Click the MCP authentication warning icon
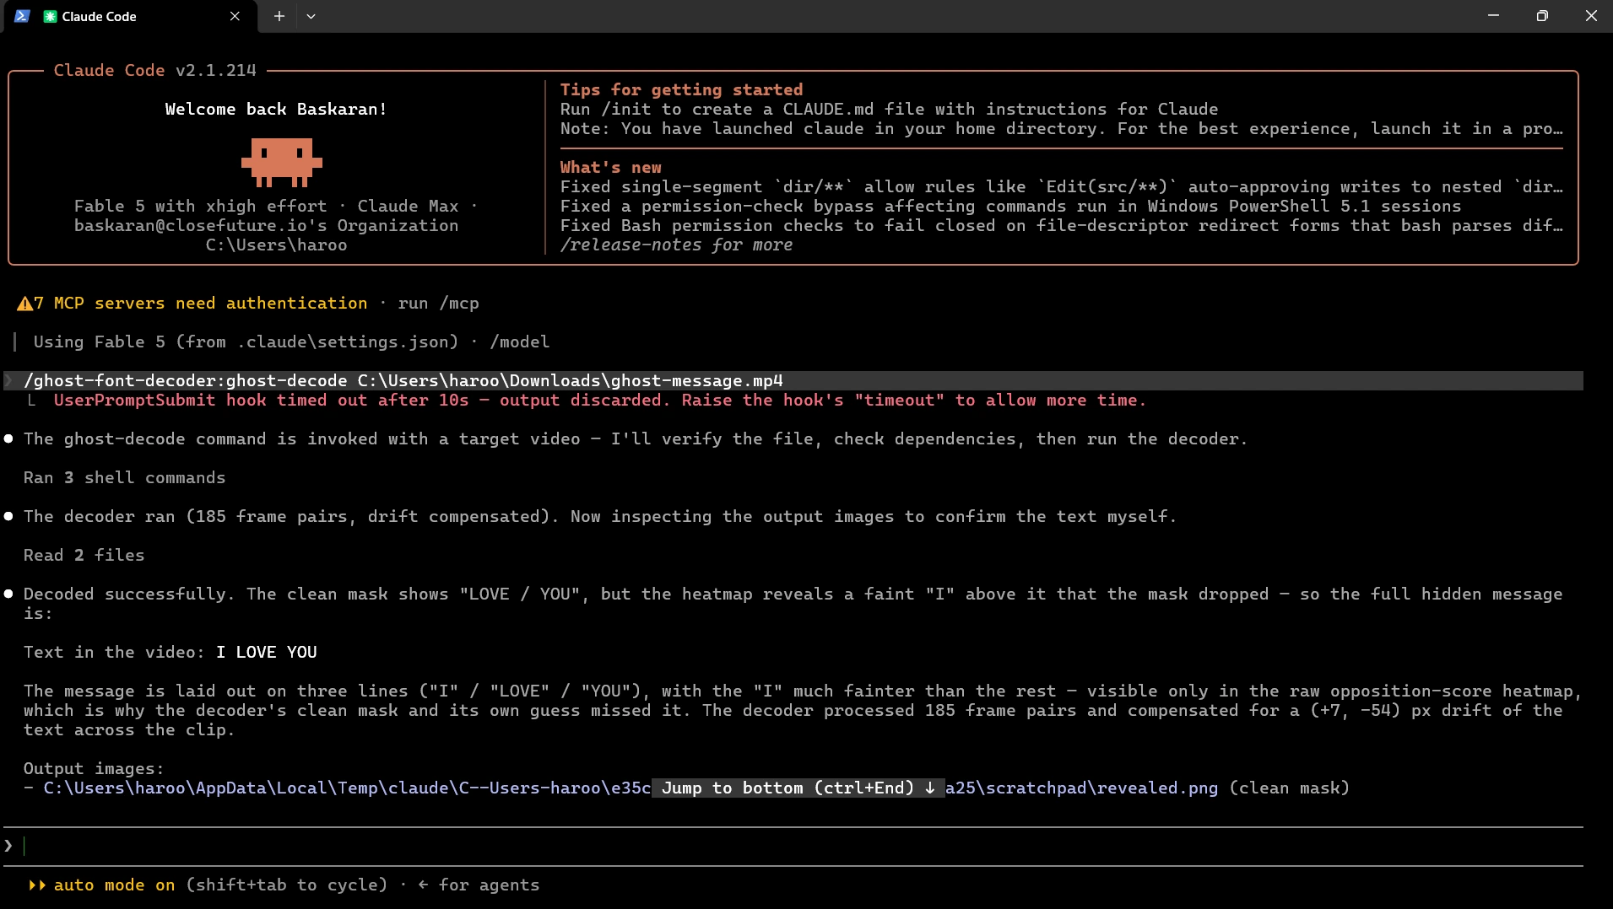The width and height of the screenshot is (1613, 909). pos(24,304)
